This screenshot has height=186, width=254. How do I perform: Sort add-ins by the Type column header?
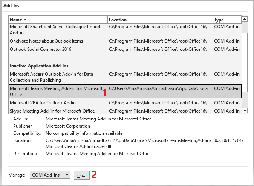coord(227,20)
